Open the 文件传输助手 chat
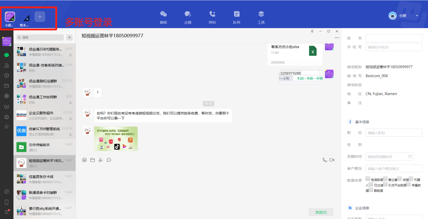The height and width of the screenshot is (219, 428). (44, 147)
